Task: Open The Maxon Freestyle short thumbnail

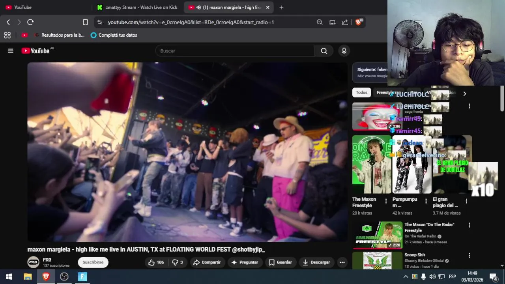Action: [x=372, y=164]
